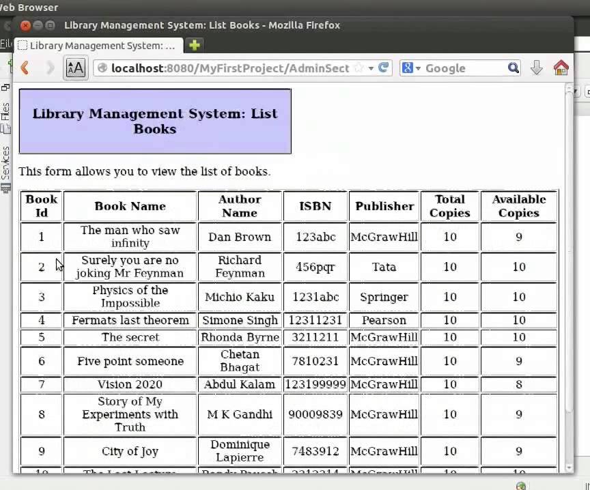Image resolution: width=590 pixels, height=490 pixels.
Task: Go to the home page icon
Action: click(x=561, y=68)
